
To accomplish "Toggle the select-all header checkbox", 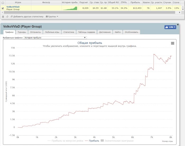I will (3, 3).
